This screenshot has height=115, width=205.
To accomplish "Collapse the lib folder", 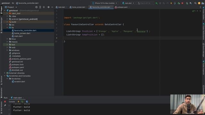I will click(x=7, y=28).
